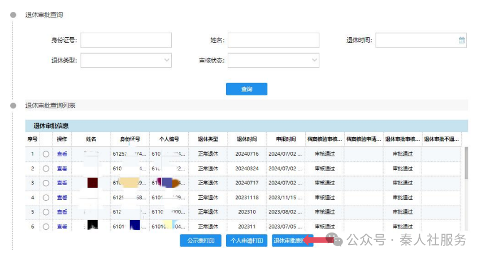Open the 查看 link in row 5

[62, 212]
